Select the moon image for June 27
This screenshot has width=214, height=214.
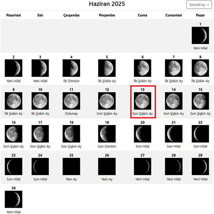click(x=143, y=167)
